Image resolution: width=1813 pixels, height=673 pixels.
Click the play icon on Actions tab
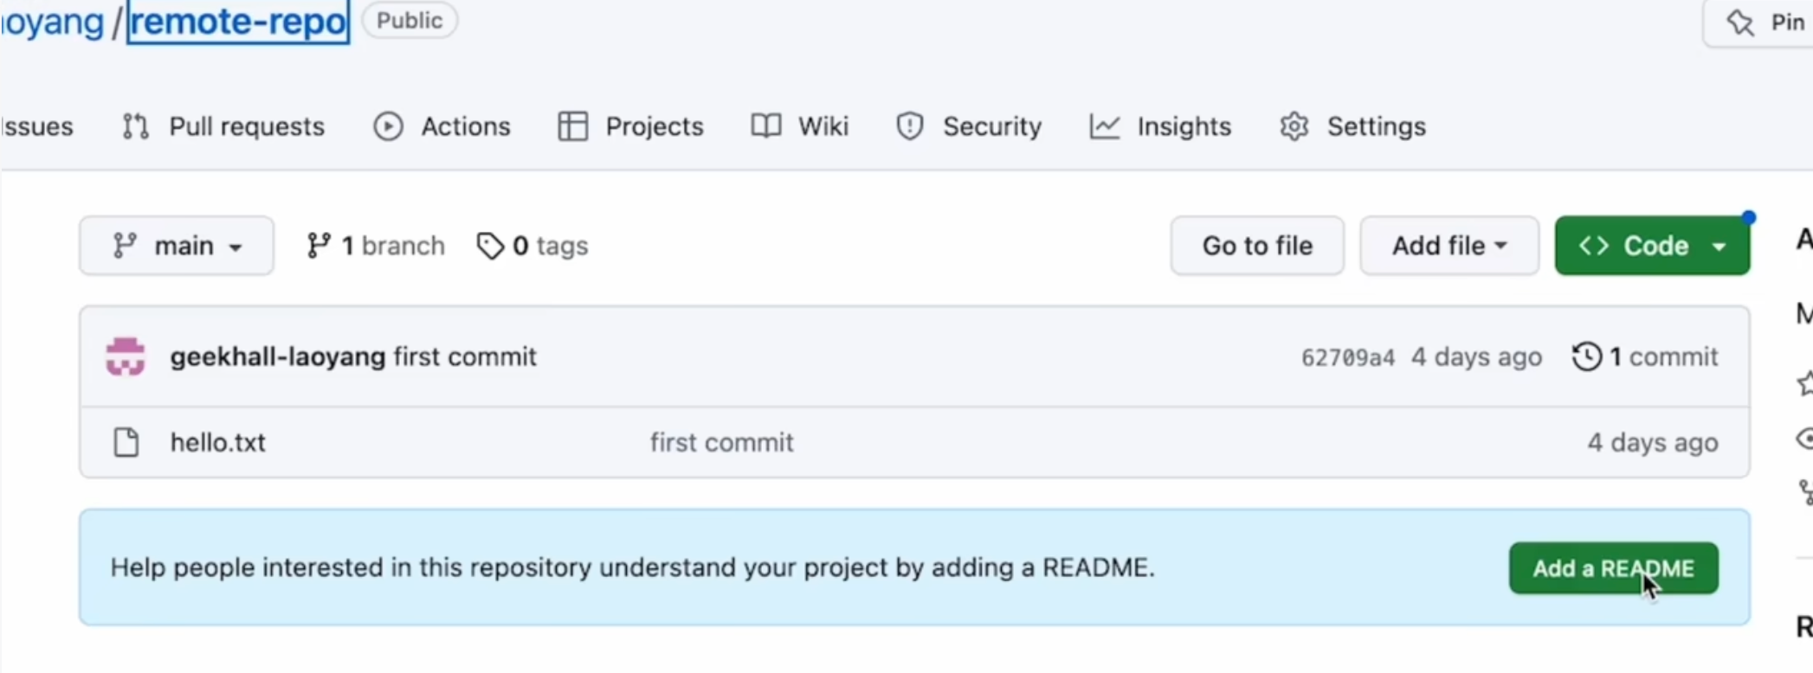click(x=388, y=126)
